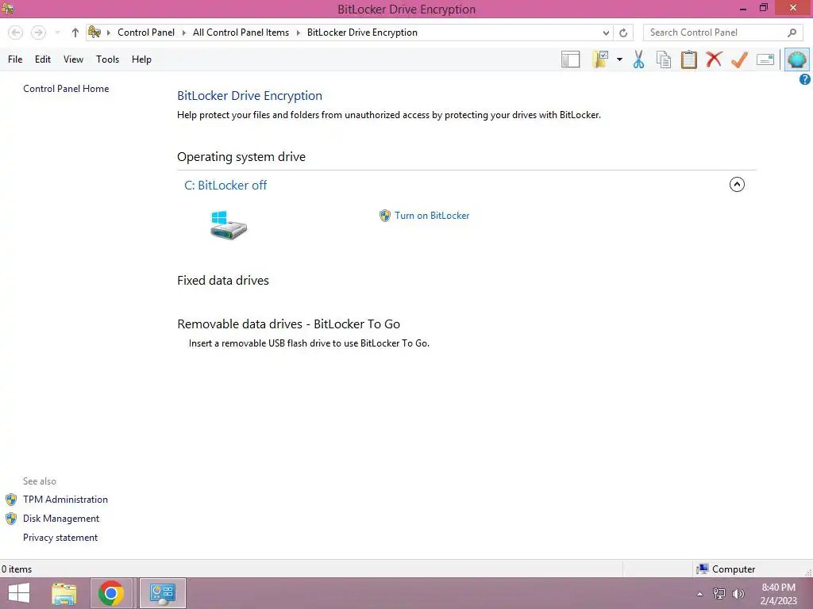Open the View menu

[73, 59]
